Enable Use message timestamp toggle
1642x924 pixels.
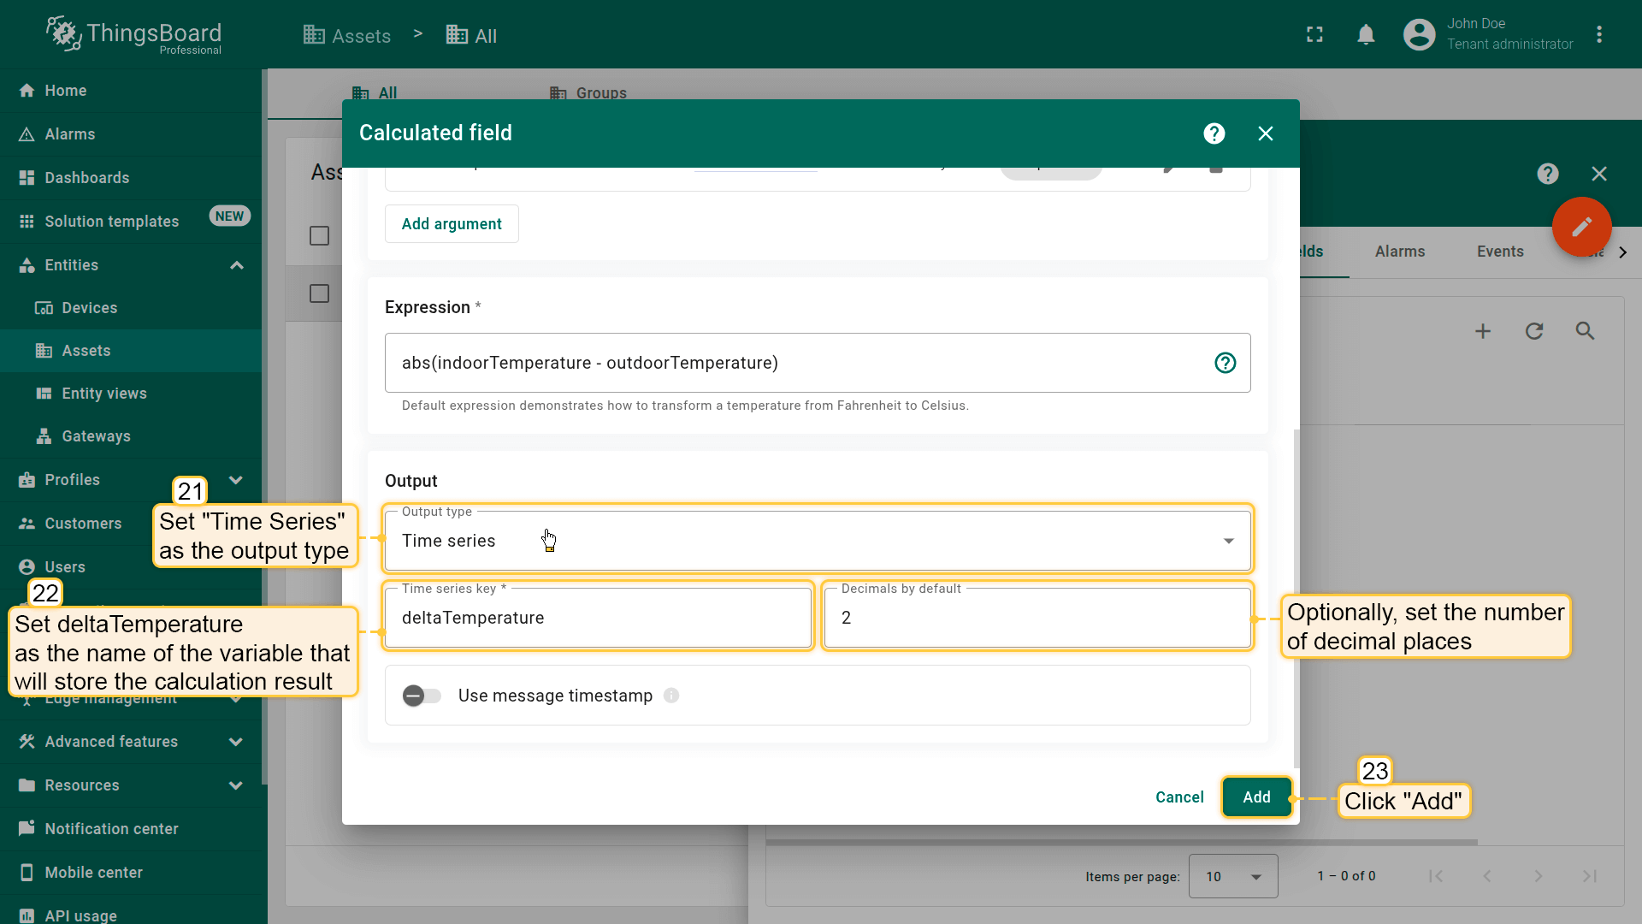tap(422, 696)
